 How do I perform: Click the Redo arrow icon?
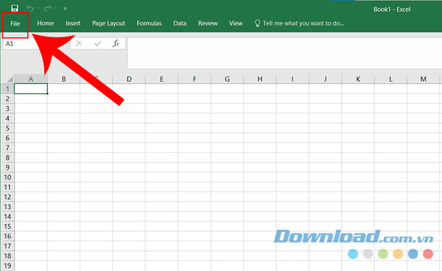click(x=48, y=8)
